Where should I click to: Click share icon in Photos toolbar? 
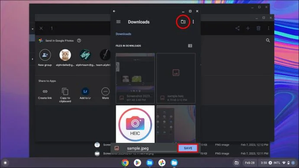point(237,29)
